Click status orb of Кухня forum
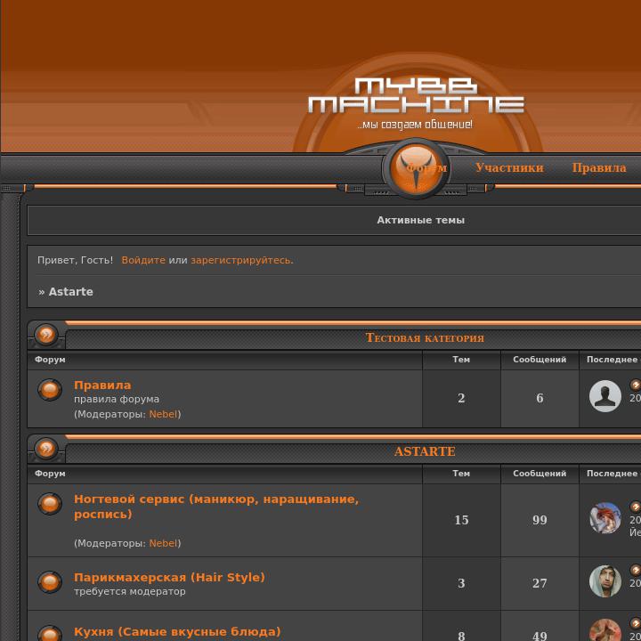The height and width of the screenshot is (641, 641). [50, 634]
